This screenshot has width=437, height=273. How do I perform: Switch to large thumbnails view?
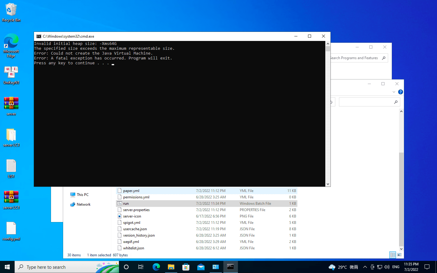tap(399, 255)
